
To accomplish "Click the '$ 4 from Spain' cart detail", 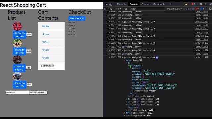I will pos(47,66).
